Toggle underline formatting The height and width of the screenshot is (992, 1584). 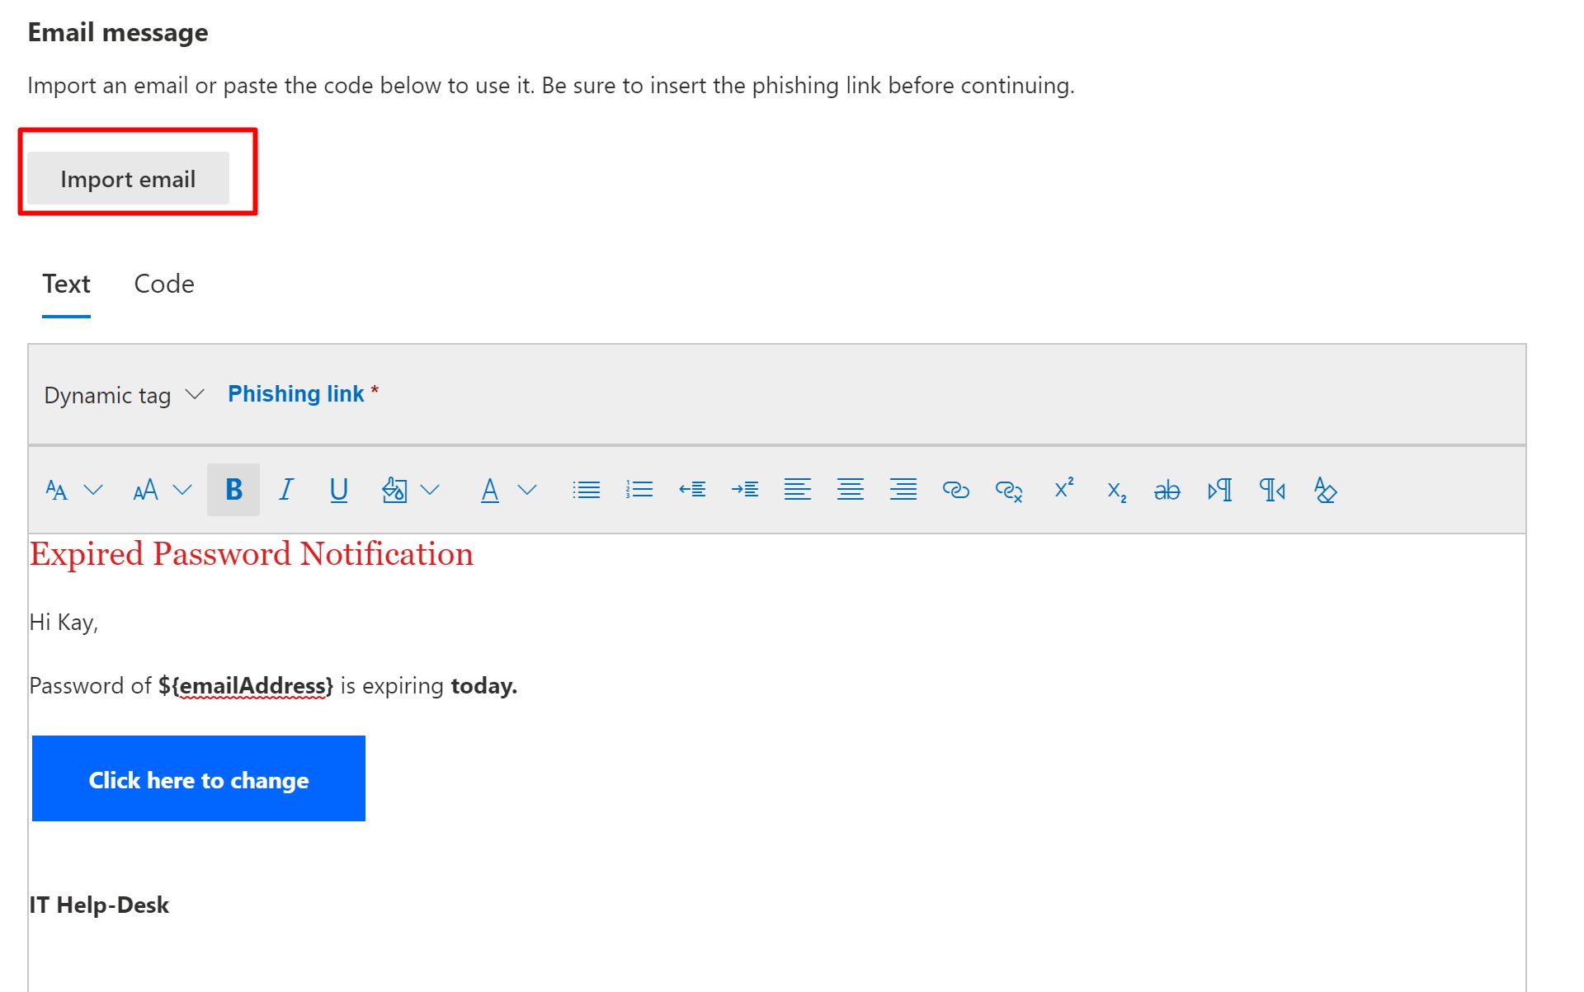pyautogui.click(x=338, y=490)
